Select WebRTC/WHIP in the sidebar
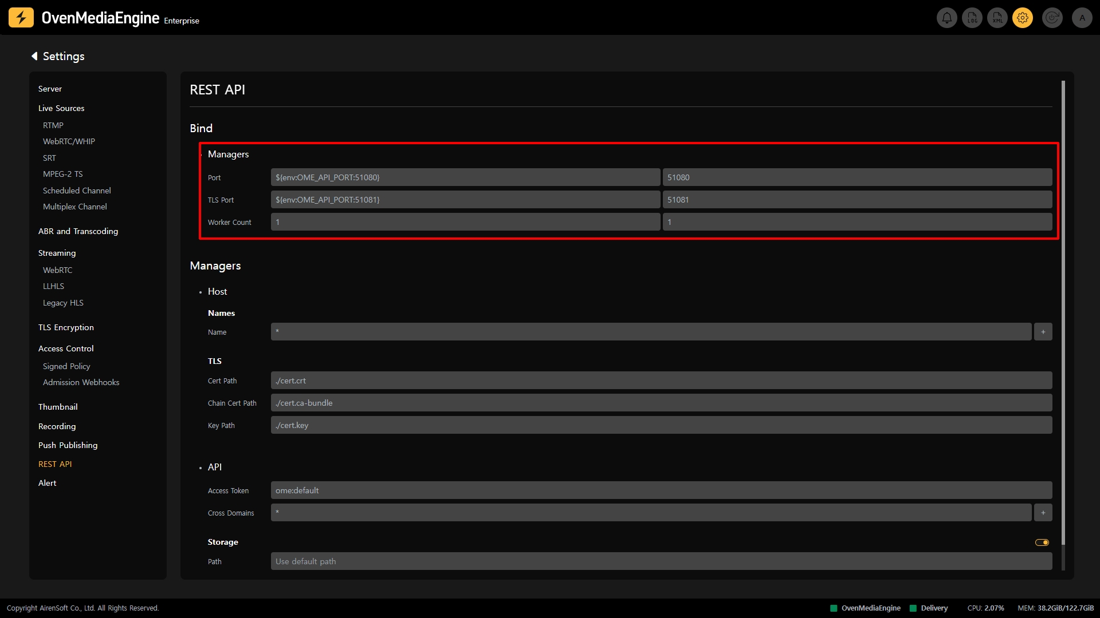1100x618 pixels. point(69,141)
